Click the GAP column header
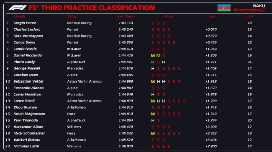Screen dimensions: 272x152 click(212, 17)
